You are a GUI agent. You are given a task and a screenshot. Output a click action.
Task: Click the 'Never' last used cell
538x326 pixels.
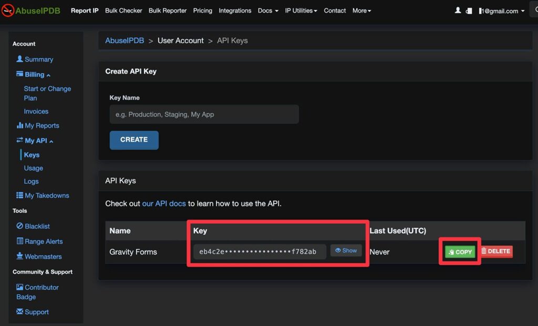pos(379,252)
